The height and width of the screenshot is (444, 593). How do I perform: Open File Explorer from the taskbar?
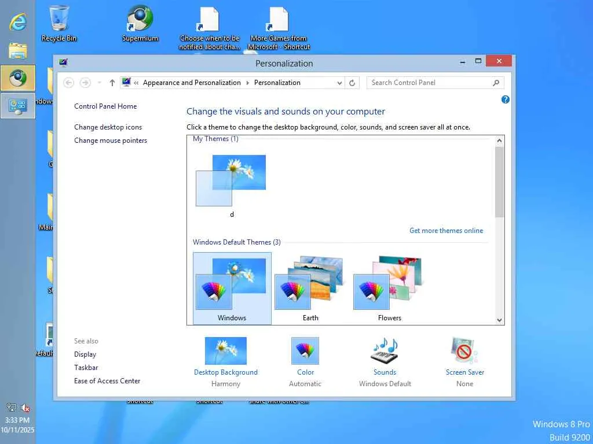(18, 51)
